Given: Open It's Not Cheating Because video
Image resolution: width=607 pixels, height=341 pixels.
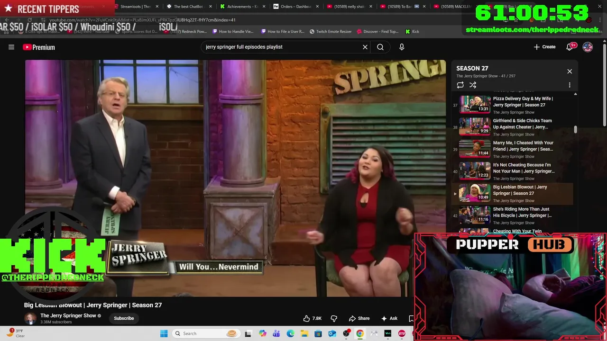Looking at the screenshot, I should [512, 171].
